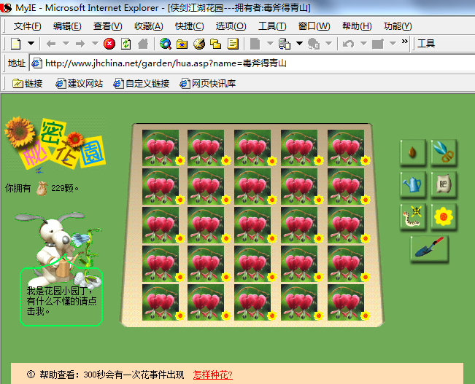Select the seed planting tool
This screenshot has height=384, width=475.
pos(412,152)
